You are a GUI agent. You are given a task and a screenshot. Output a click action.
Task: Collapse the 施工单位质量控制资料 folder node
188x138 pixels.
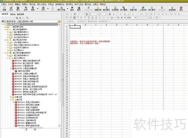tap(5, 53)
